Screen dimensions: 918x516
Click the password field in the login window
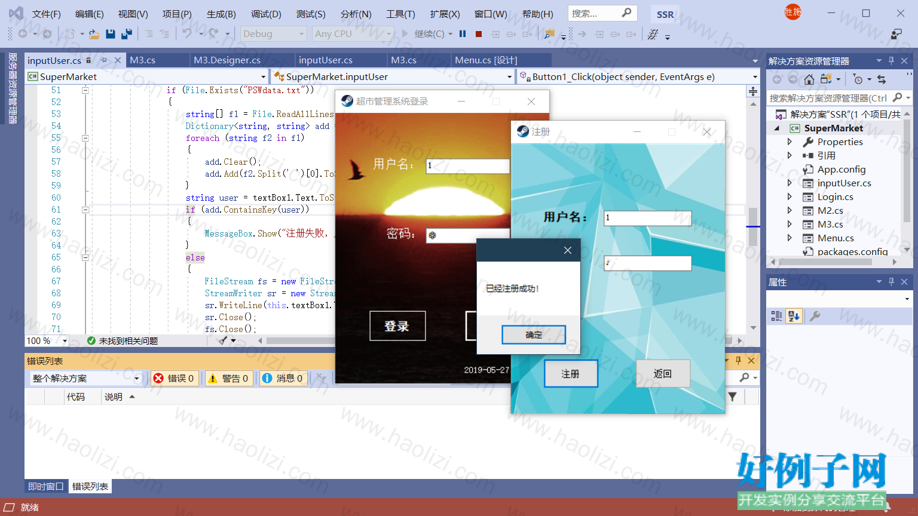[x=468, y=235]
